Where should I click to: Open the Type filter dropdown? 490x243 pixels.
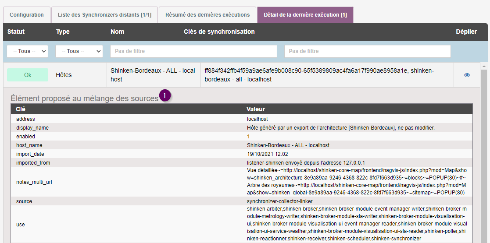click(x=79, y=51)
